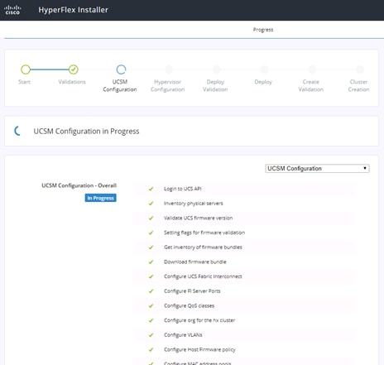Select the Download firmware bundle text
384x365 pixels.
pos(195,262)
